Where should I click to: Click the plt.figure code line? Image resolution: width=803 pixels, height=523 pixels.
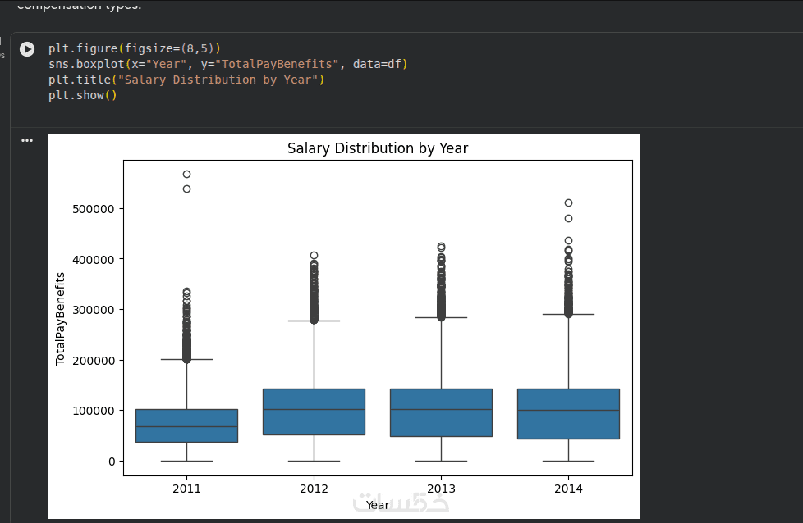point(134,48)
